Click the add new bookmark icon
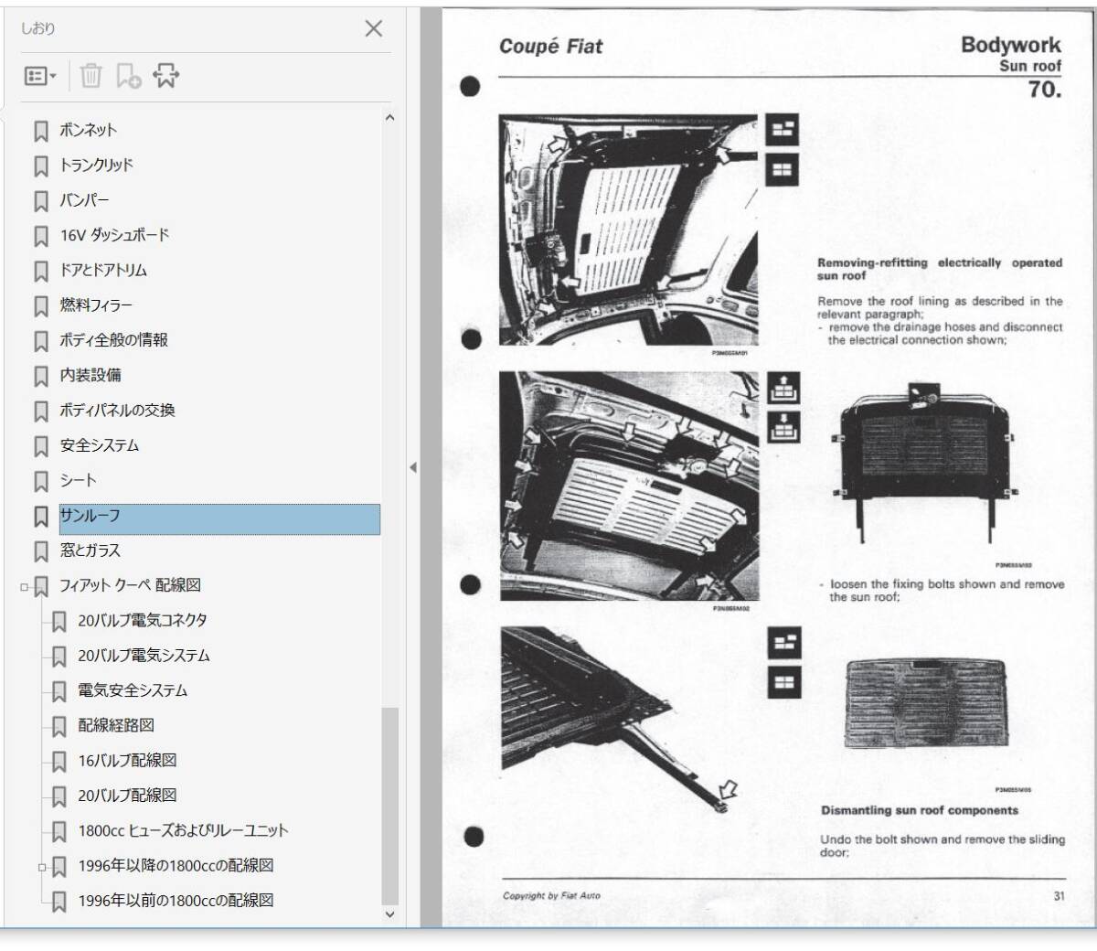 (128, 76)
